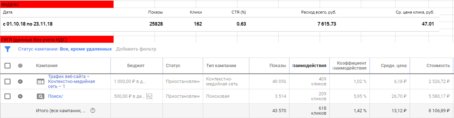Click the paused status icon for Поиск campaign

point(20,96)
